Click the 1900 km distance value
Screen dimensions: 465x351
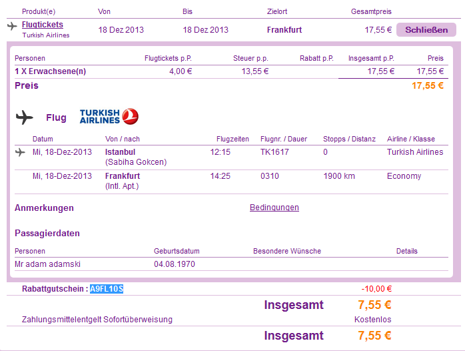click(x=339, y=176)
